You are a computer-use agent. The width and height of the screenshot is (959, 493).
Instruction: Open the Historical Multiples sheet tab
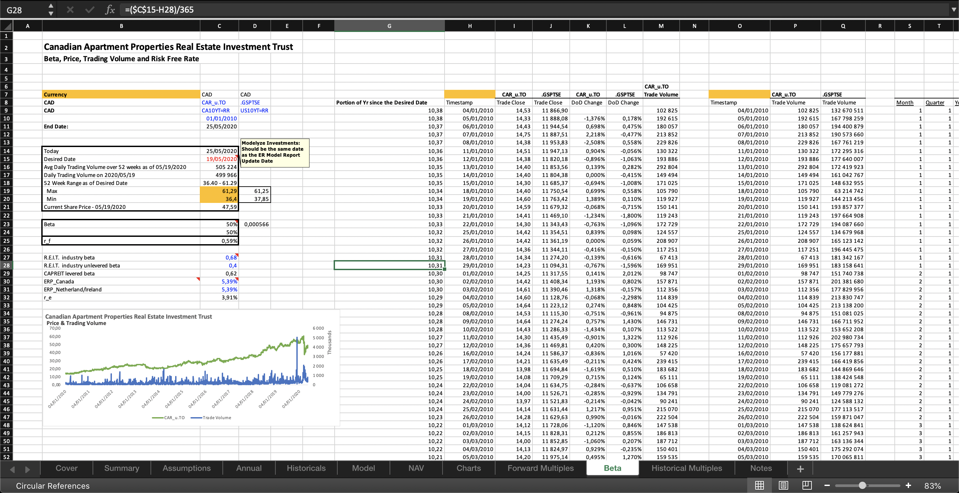tap(687, 468)
